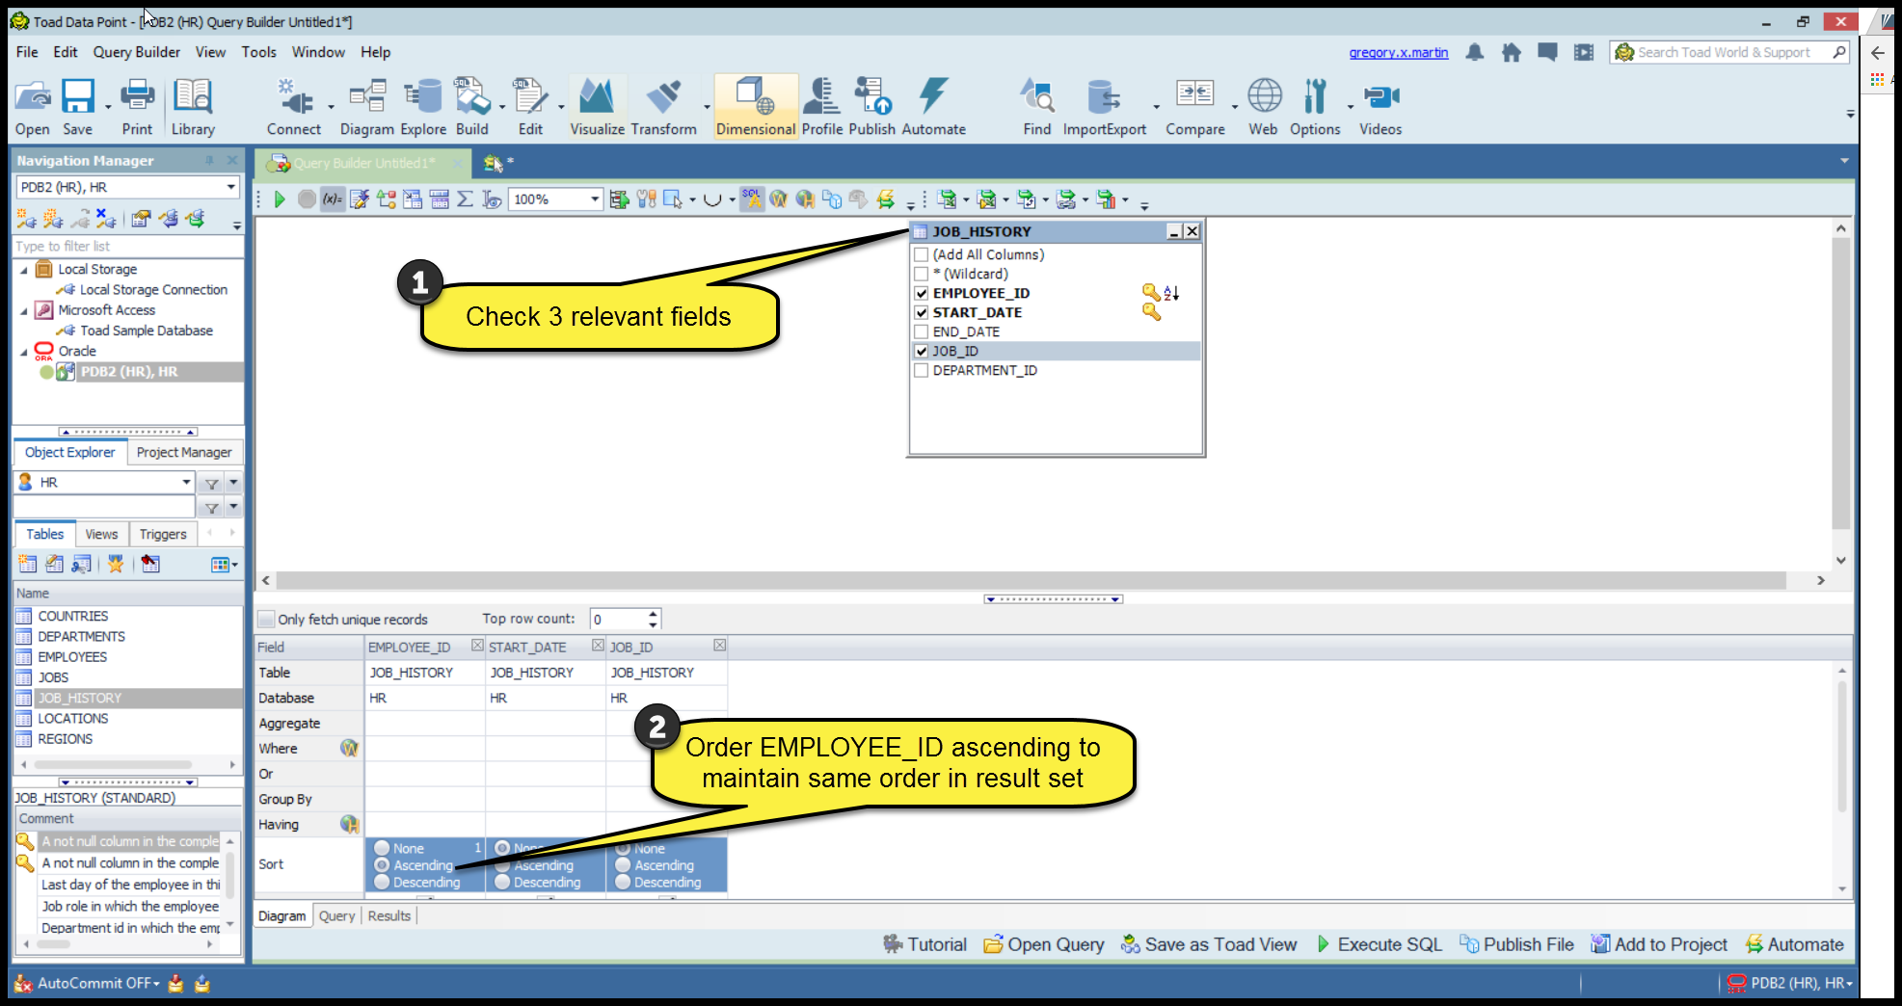Open the File menu
Image resolution: width=1902 pixels, height=1006 pixels.
[x=27, y=52]
